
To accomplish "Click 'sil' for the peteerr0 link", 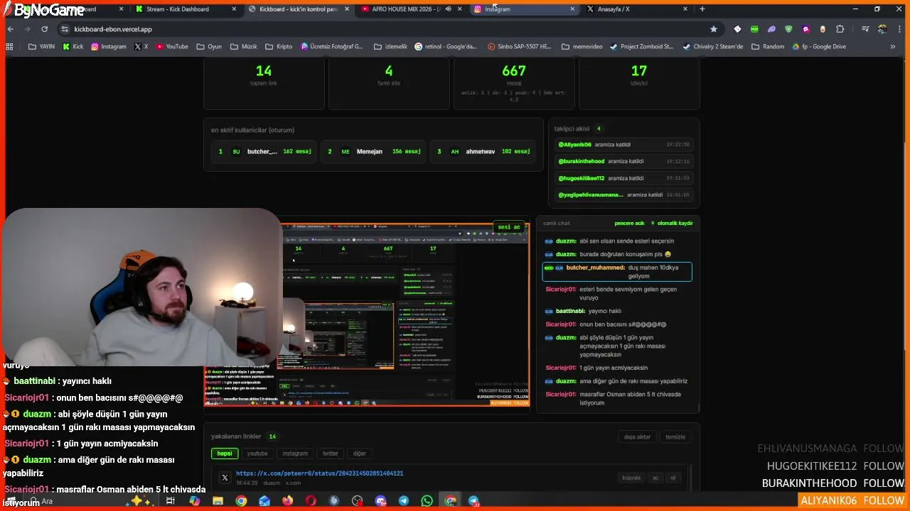I will [673, 478].
